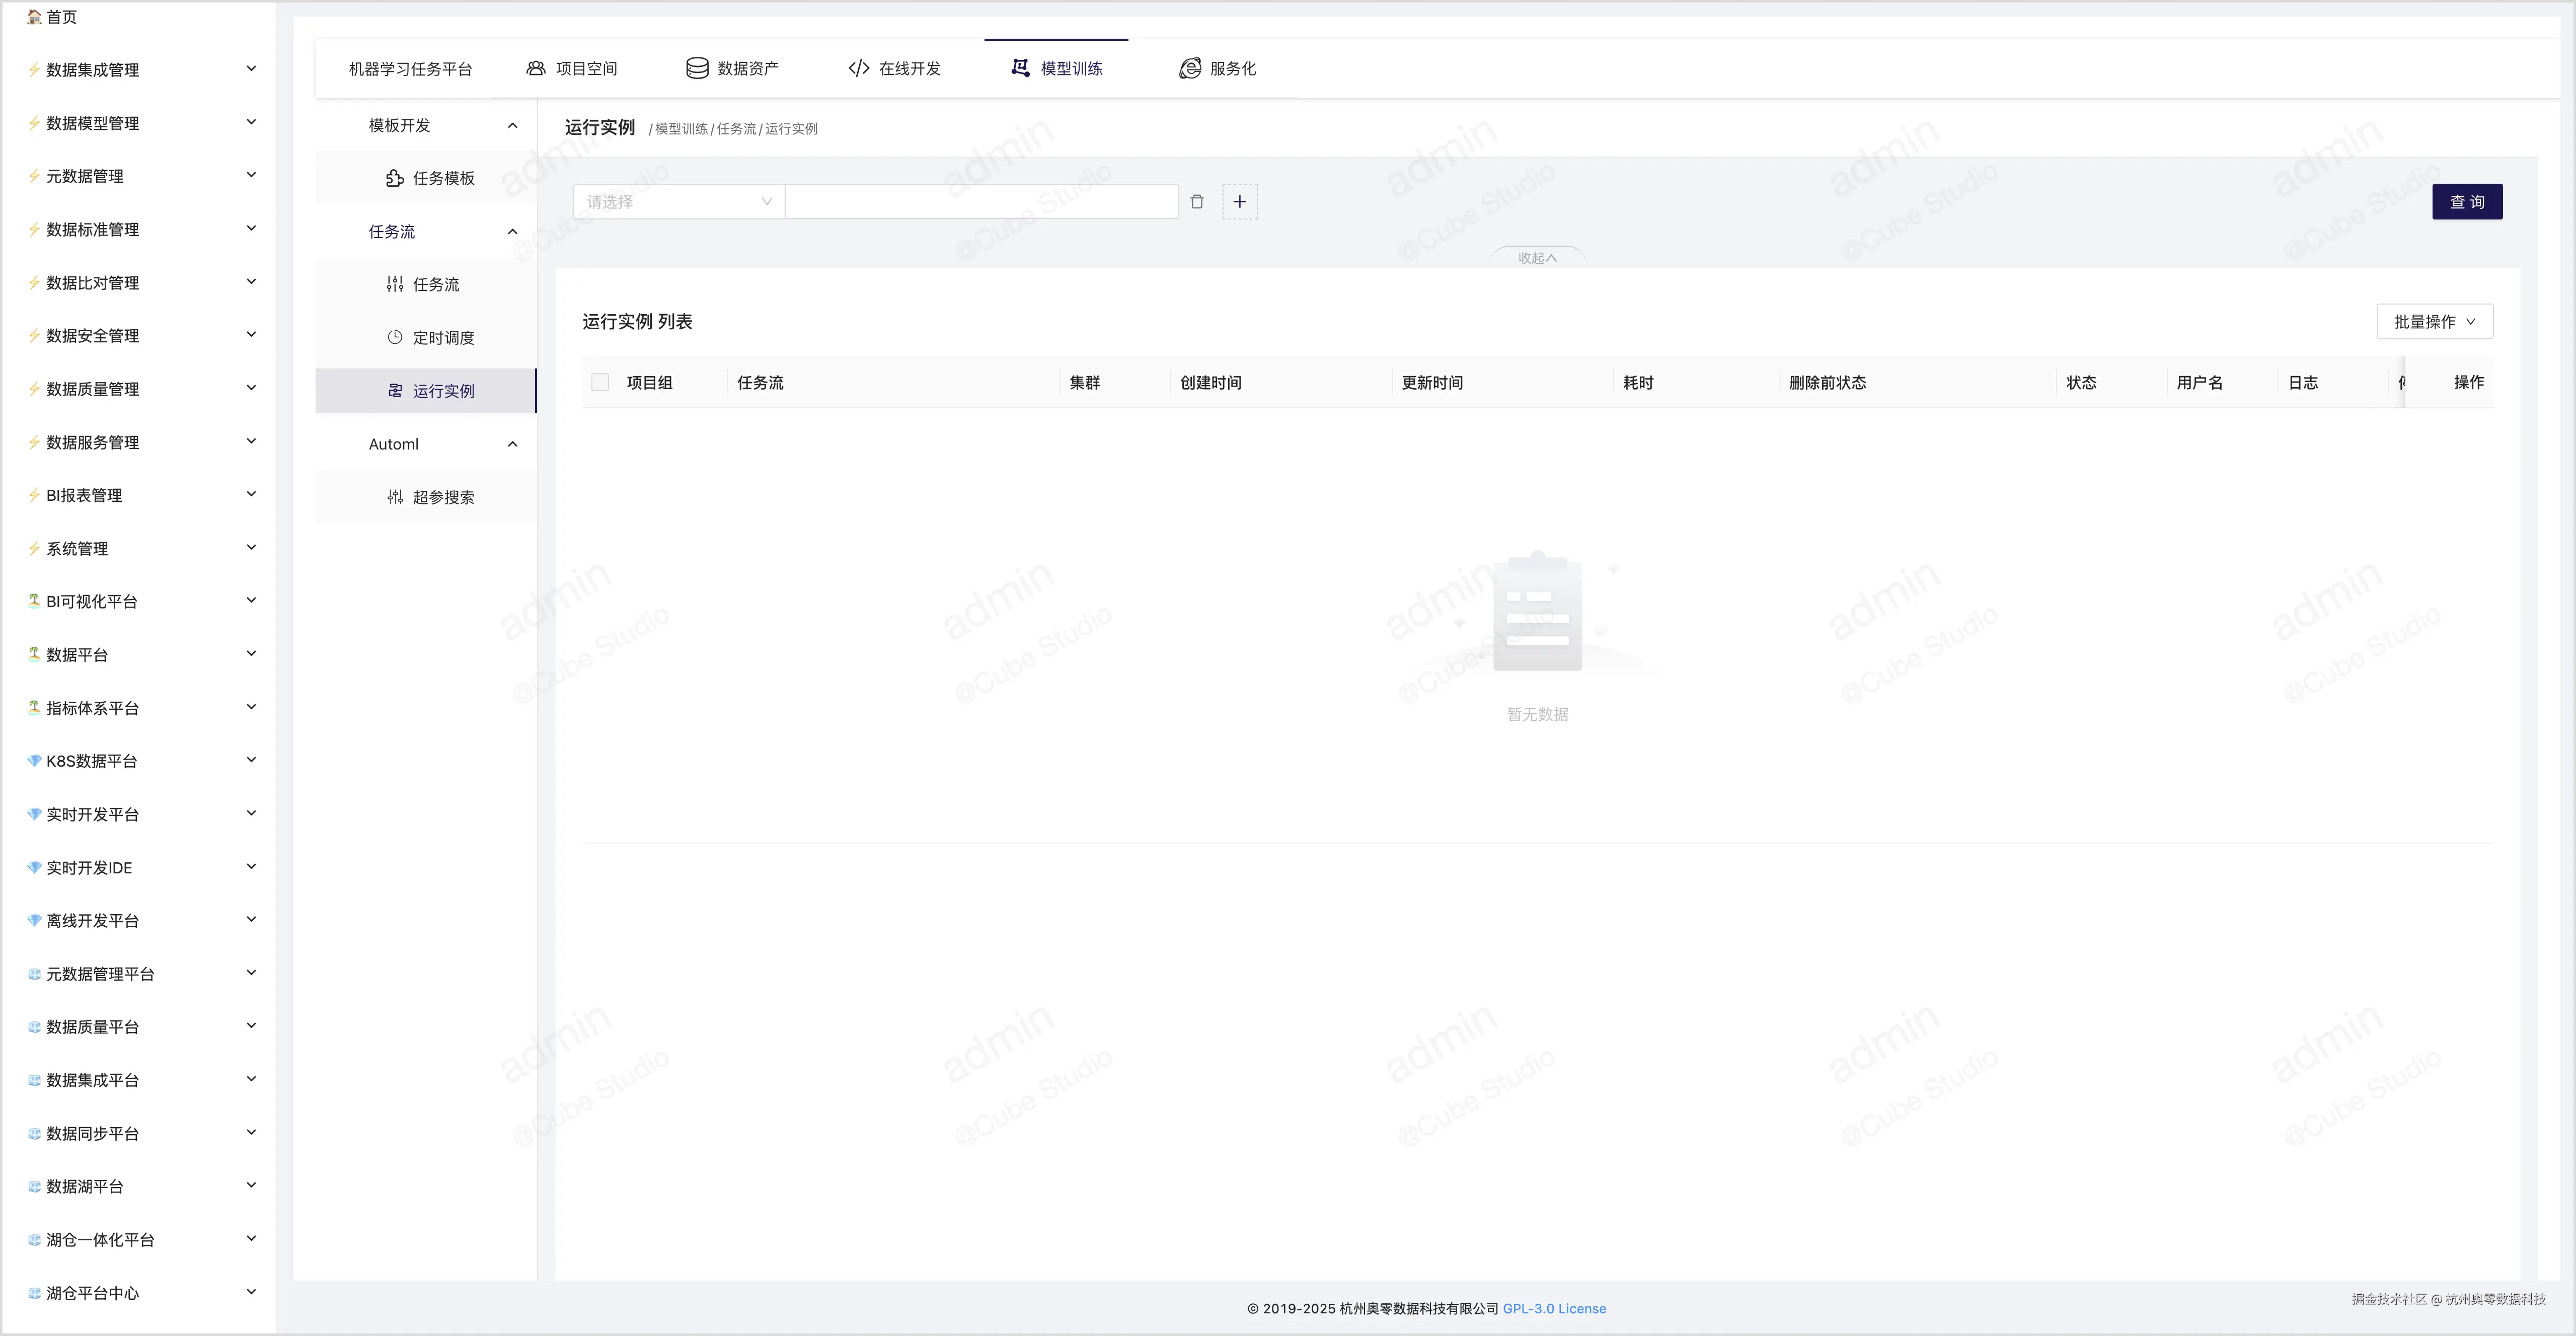Open the 任务流 submenu item
2576x1336 pixels.
435,284
